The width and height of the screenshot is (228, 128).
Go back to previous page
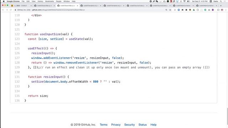tap(3, 10)
